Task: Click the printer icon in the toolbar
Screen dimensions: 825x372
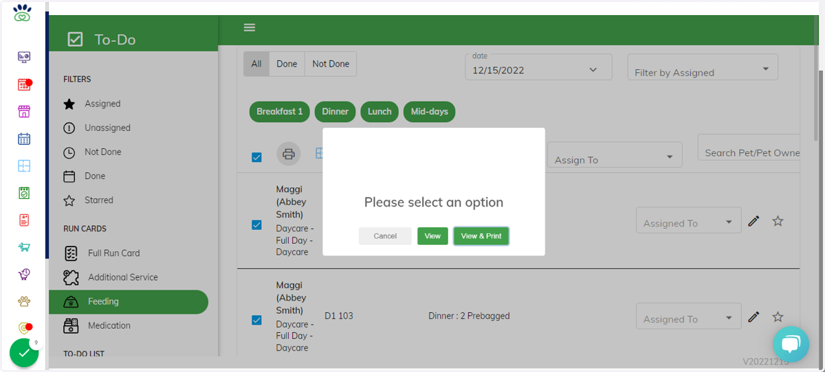Action: (x=289, y=154)
